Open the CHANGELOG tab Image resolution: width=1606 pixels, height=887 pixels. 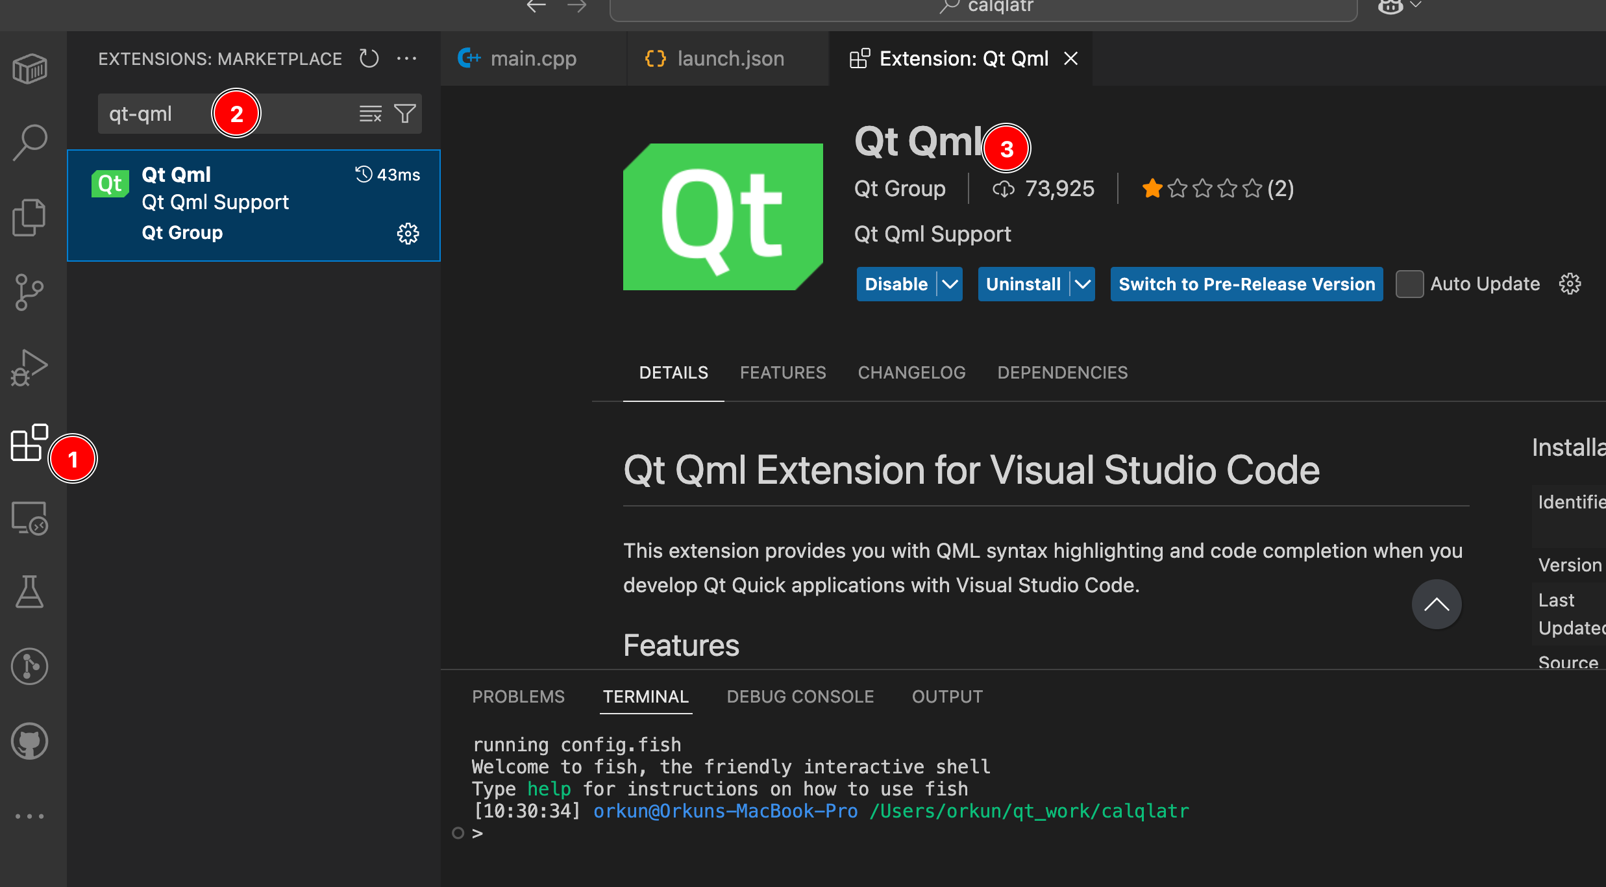tap(911, 373)
